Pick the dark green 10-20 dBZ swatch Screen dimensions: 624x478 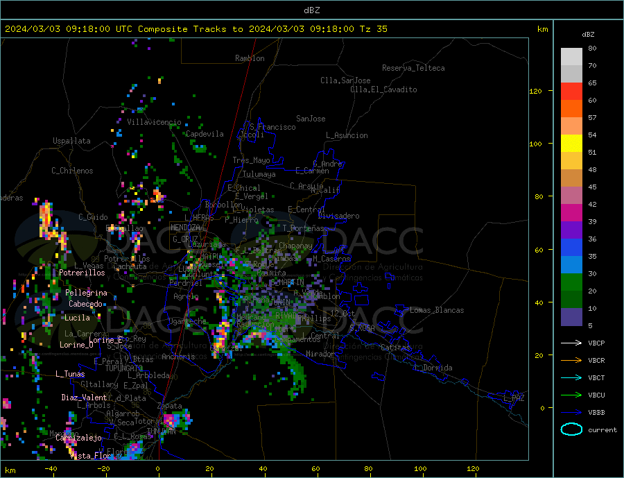pos(571,300)
